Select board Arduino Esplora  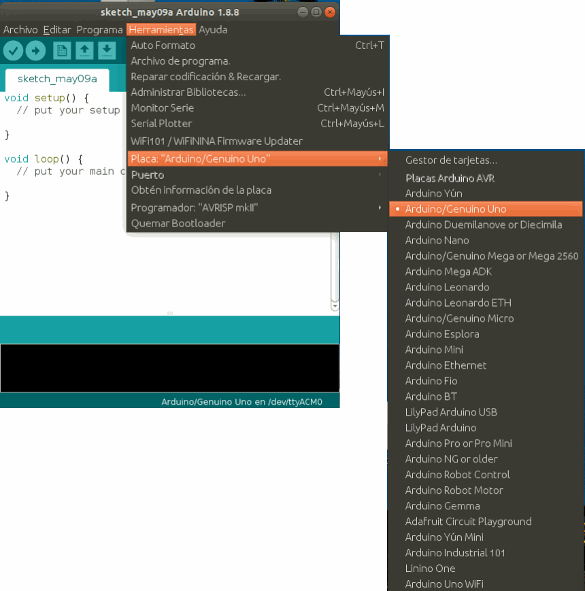pos(486,335)
